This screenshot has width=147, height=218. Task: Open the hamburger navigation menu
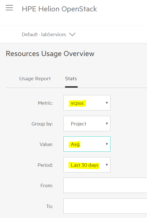pyautogui.click(x=9, y=8)
